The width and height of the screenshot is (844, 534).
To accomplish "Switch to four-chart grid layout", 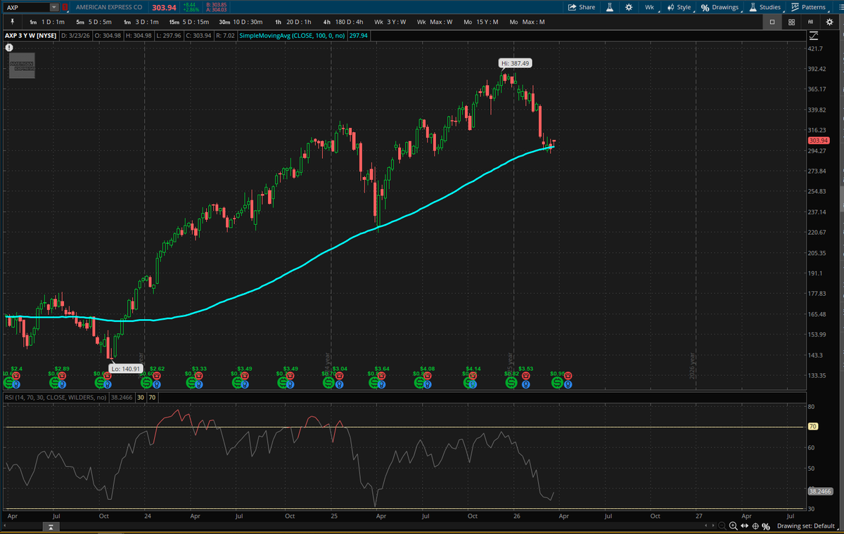I will 791,22.
